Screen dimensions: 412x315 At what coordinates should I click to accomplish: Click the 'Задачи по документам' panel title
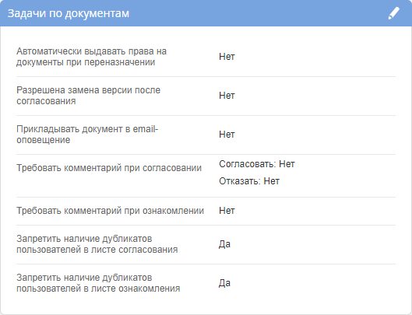(69, 13)
